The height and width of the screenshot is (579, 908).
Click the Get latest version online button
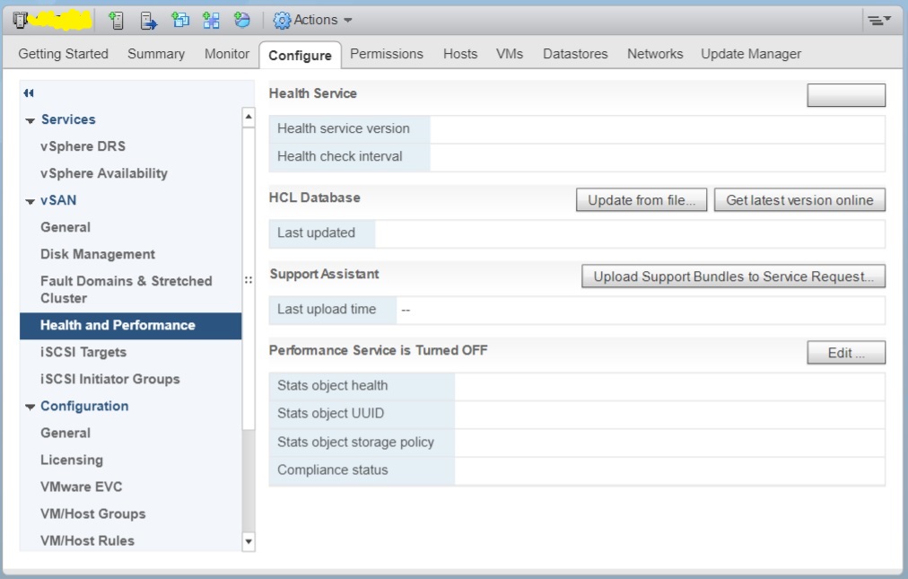[x=799, y=199]
